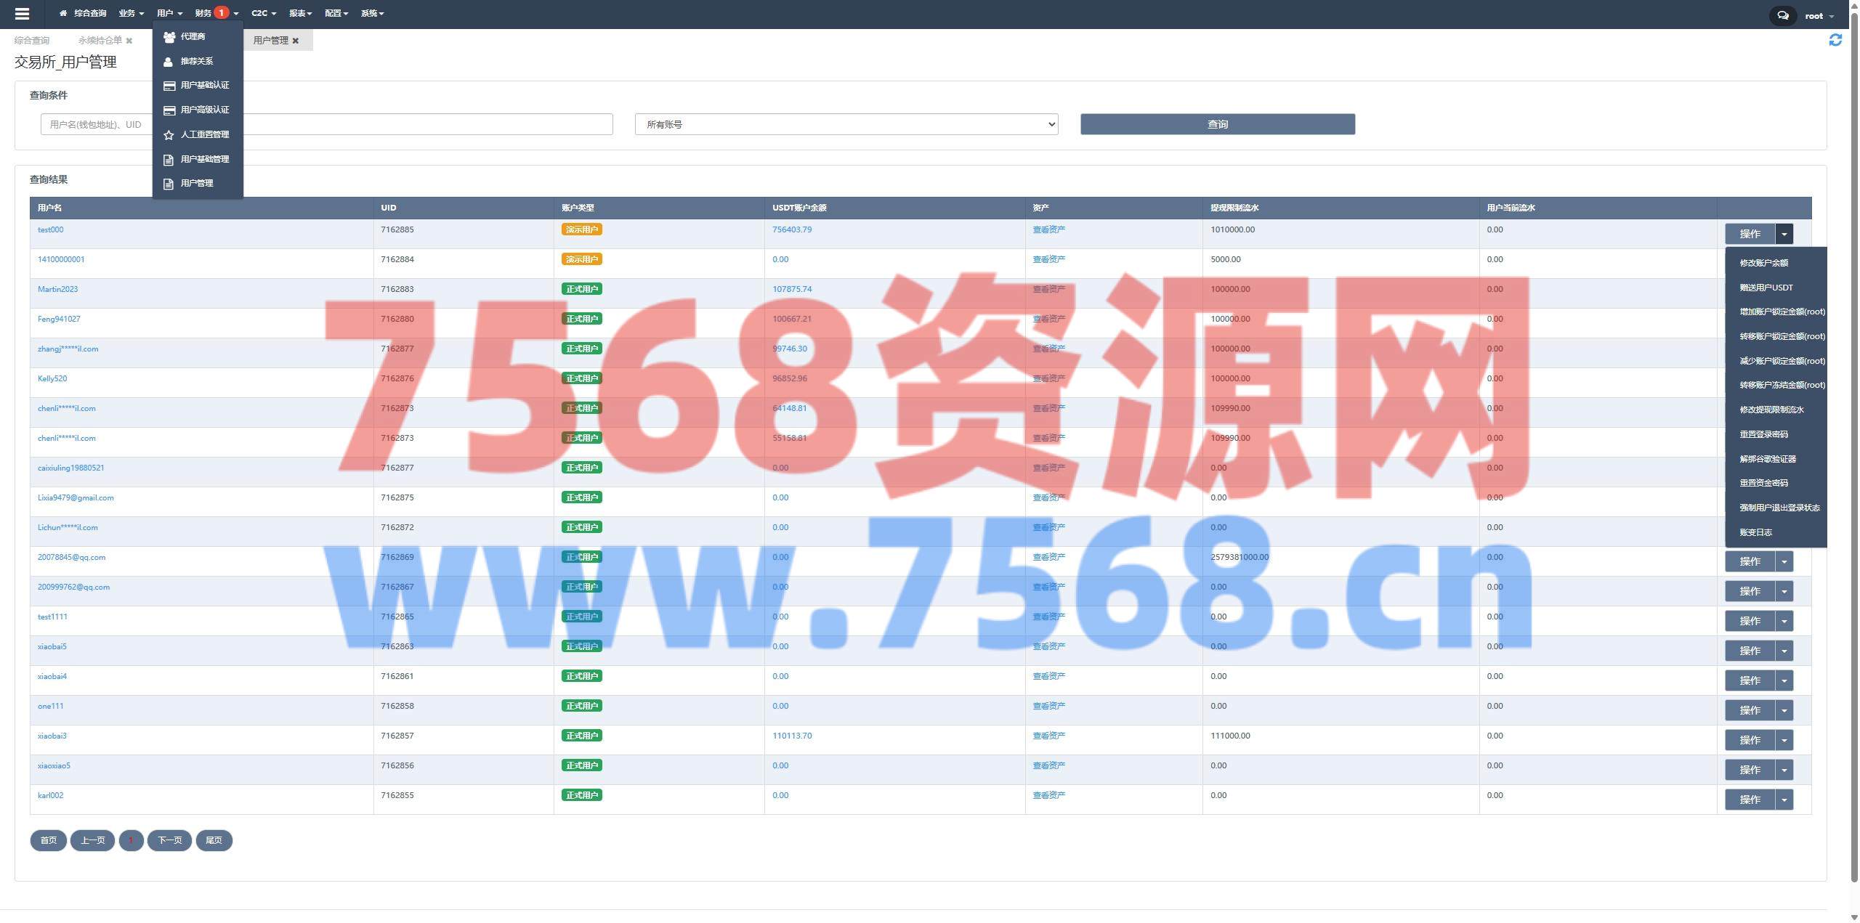Go to 下一页 in pagination
This screenshot has height=923, width=1860.
click(x=169, y=840)
